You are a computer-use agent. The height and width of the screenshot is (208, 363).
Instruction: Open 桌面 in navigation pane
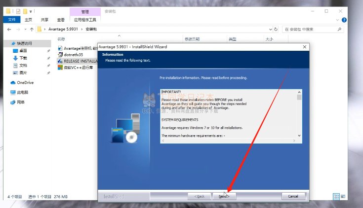tap(23, 51)
